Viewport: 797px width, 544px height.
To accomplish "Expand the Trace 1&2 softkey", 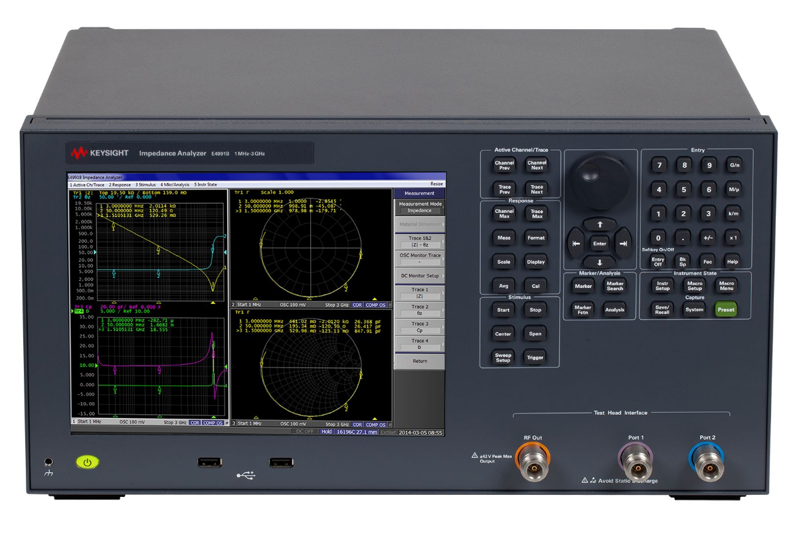I will point(419,241).
